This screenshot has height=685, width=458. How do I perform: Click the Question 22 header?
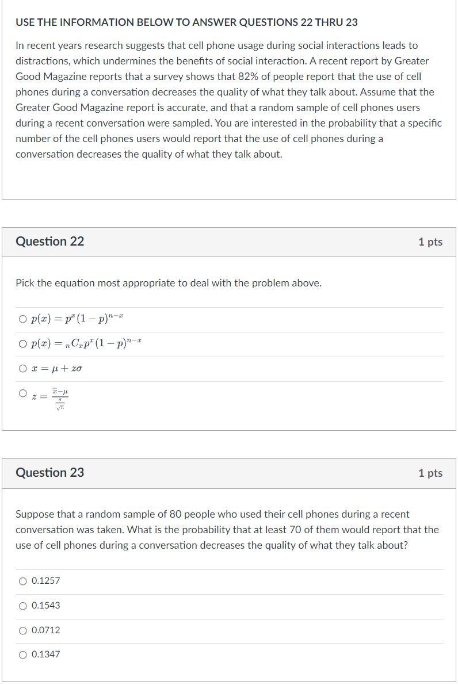pyautogui.click(x=49, y=242)
